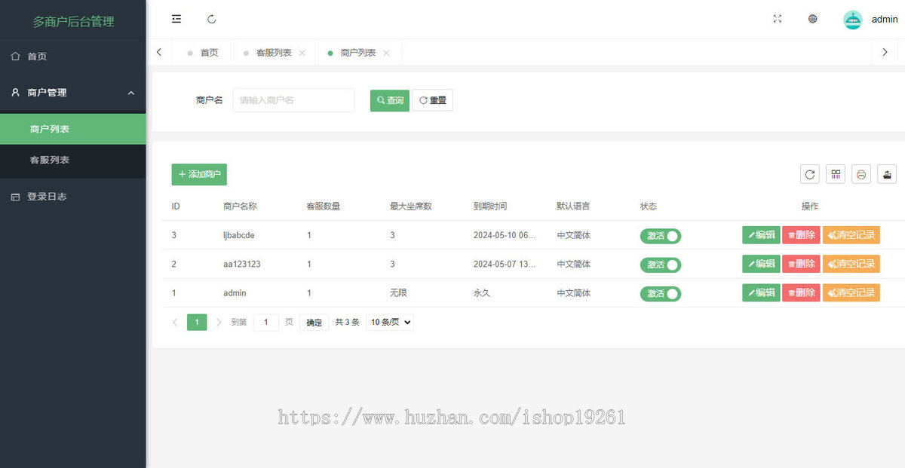The width and height of the screenshot is (905, 468).
Task: Click the 默认语言 column header
Action: pos(573,206)
